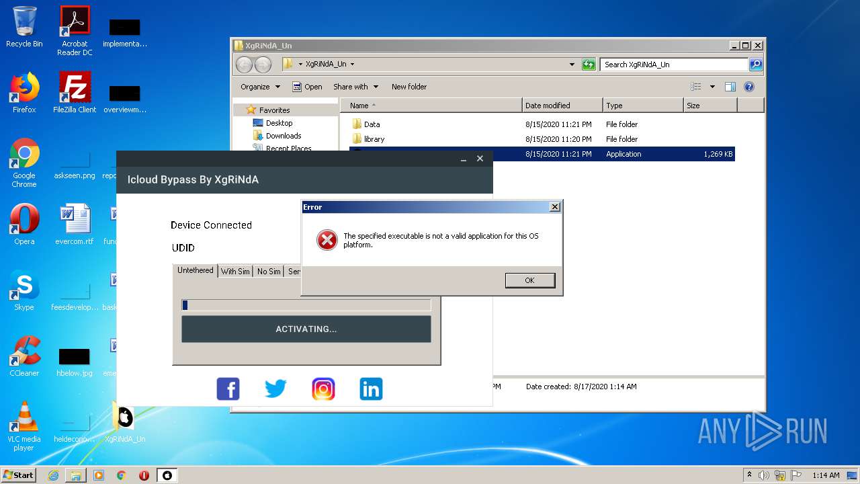The width and height of the screenshot is (860, 484).
Task: Minimize the Icloud Bypass window
Action: pos(464,159)
